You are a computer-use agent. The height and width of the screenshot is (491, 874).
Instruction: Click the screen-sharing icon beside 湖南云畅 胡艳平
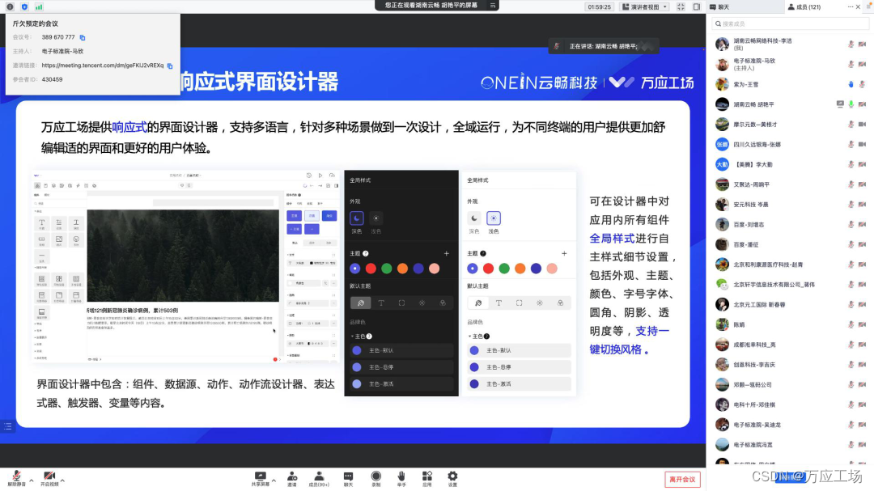click(840, 104)
